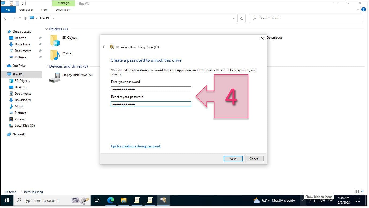This screenshot has height=208, width=369.
Task: Open the Customize Quick Access Toolbar dropdown
Action: 23,3
